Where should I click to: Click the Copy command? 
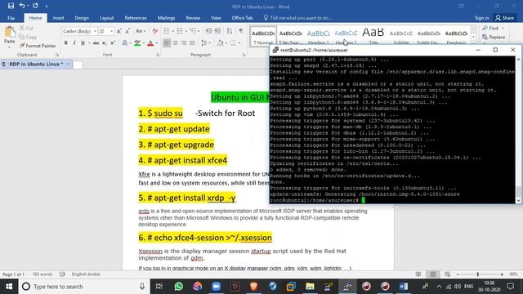28,37
